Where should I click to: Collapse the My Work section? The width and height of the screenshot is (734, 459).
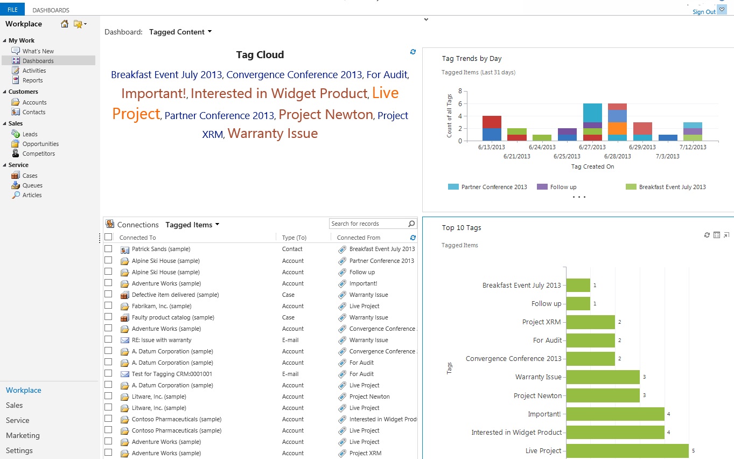click(x=5, y=41)
